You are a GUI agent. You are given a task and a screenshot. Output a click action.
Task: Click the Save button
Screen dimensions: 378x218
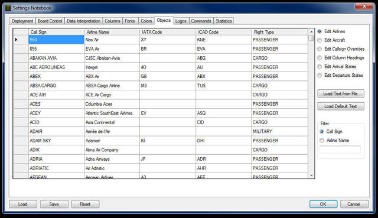click(54, 204)
